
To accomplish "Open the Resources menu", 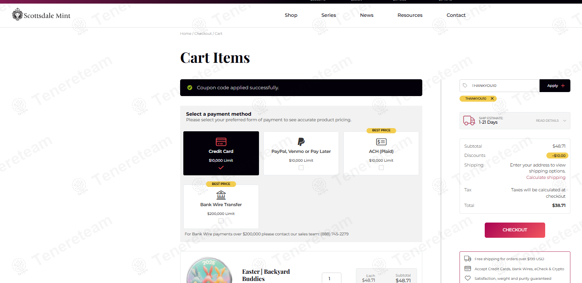I will [x=410, y=15].
